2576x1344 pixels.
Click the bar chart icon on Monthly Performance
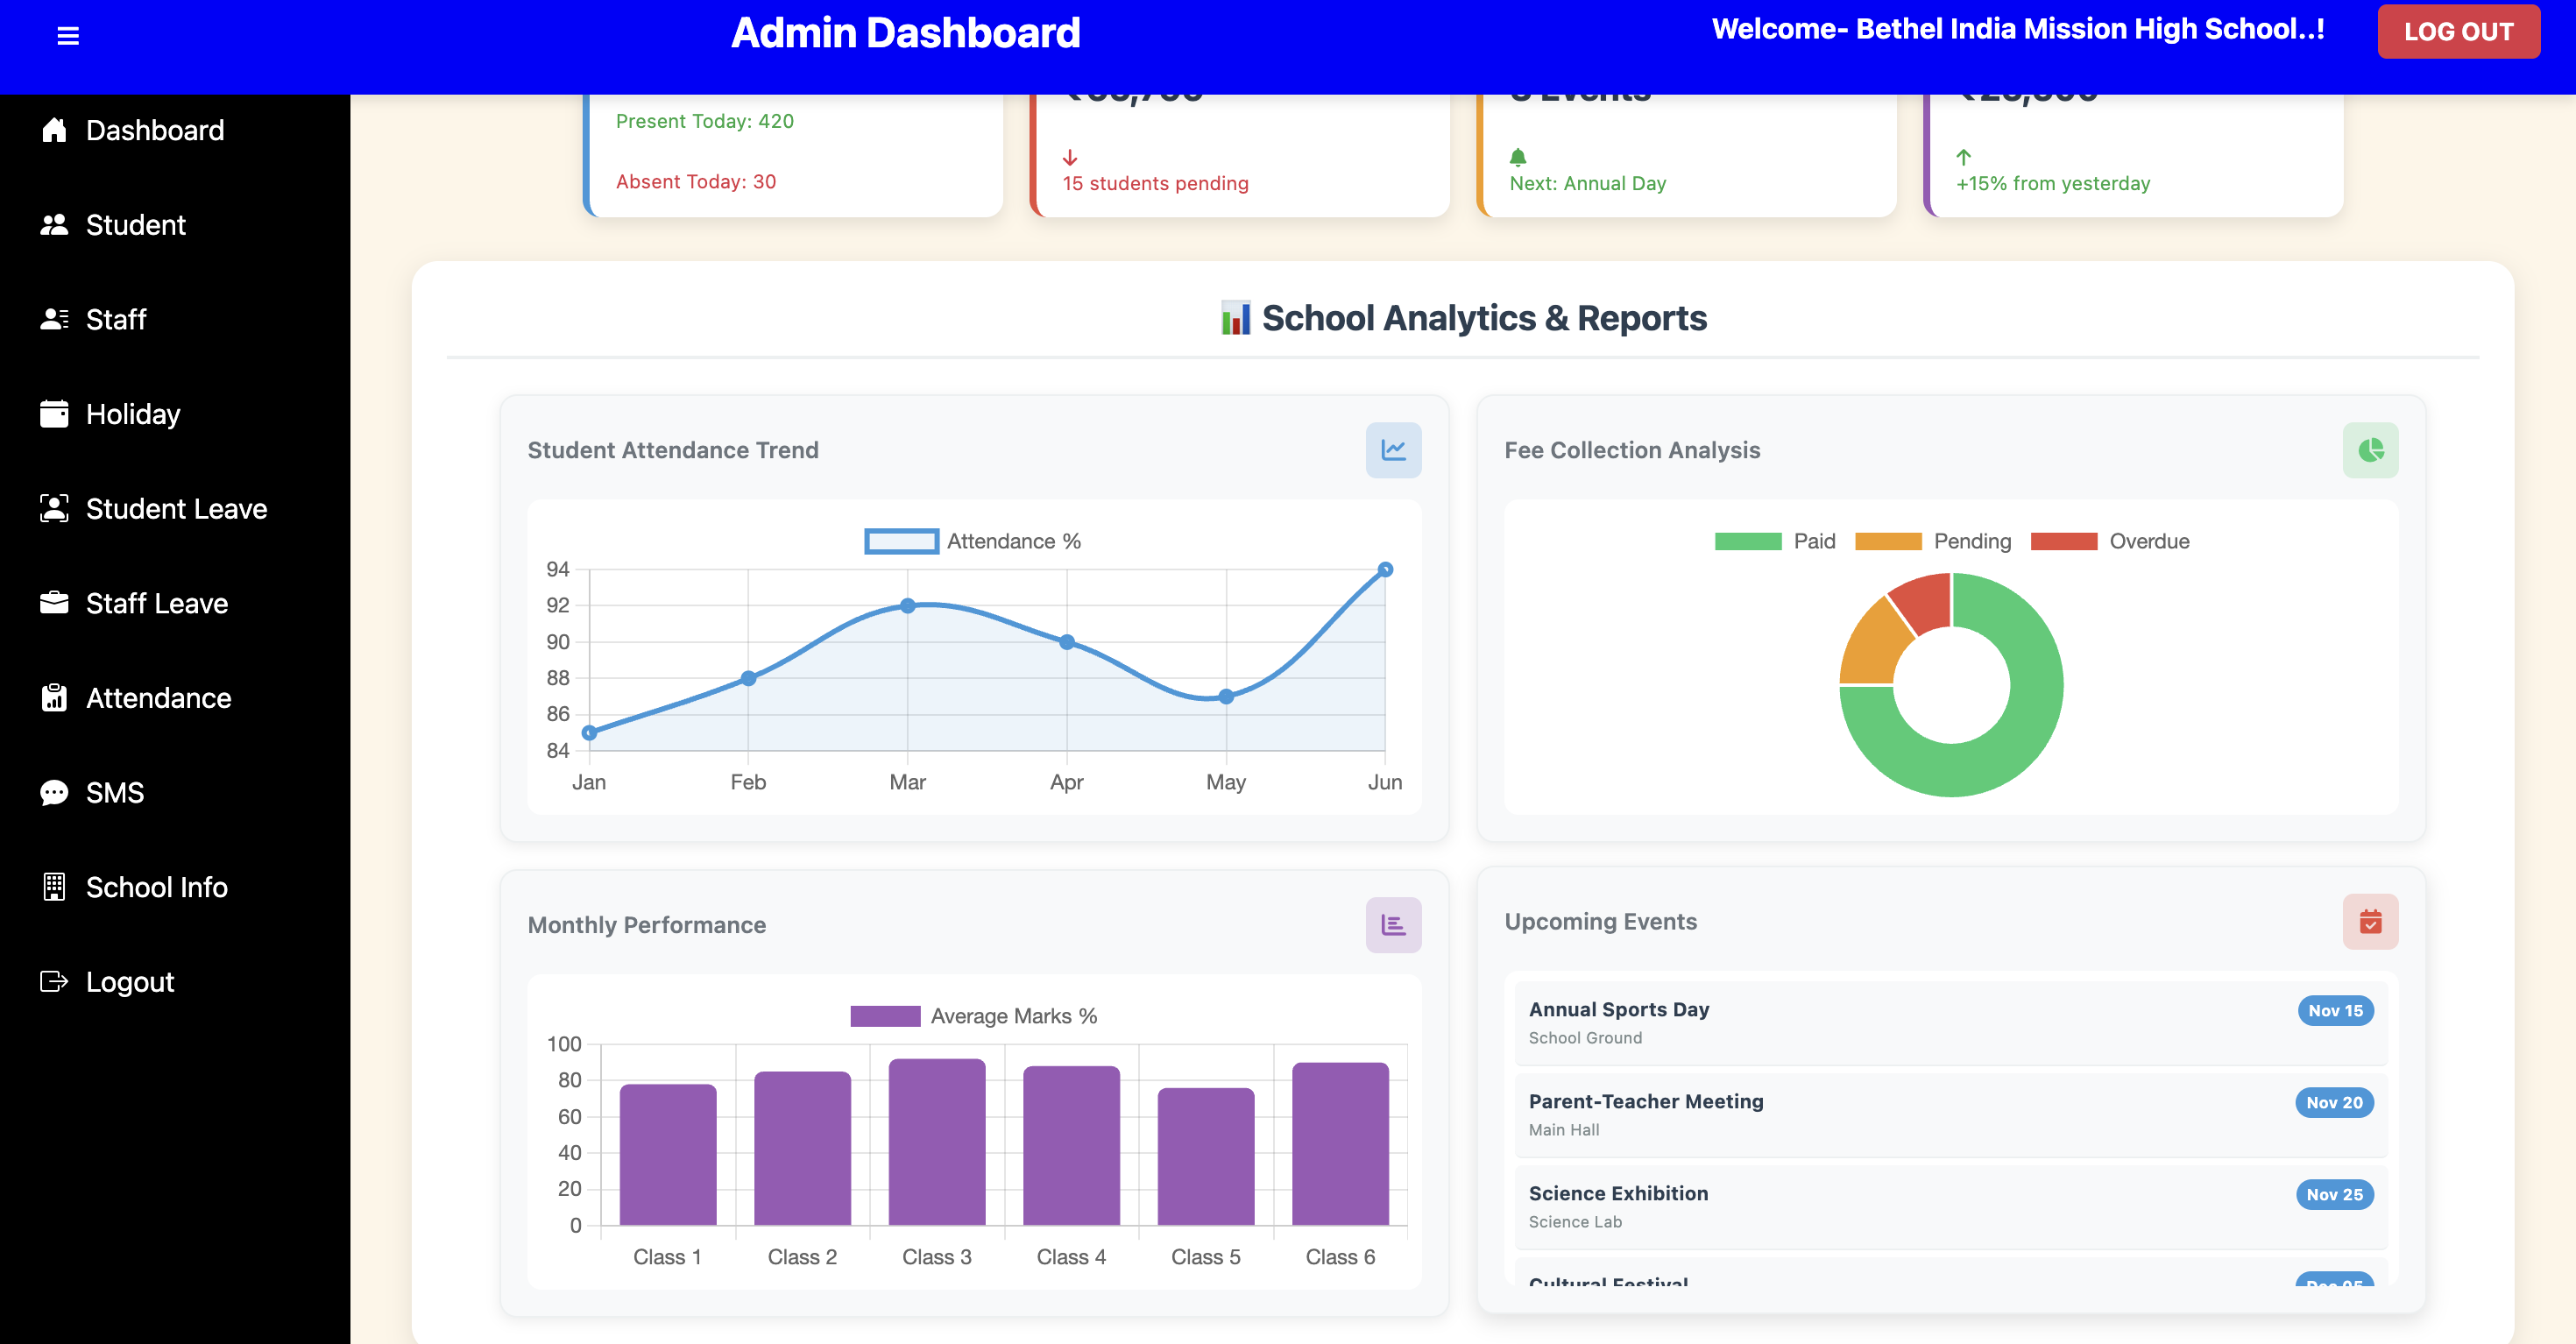point(1393,925)
